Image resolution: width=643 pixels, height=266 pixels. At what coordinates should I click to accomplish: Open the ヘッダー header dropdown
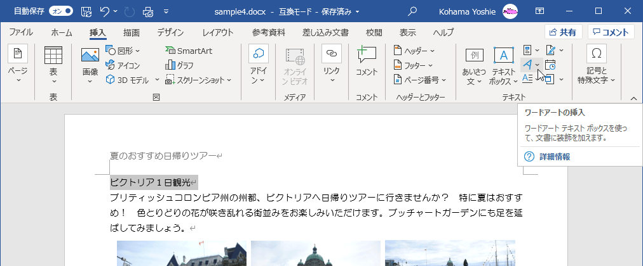(414, 50)
